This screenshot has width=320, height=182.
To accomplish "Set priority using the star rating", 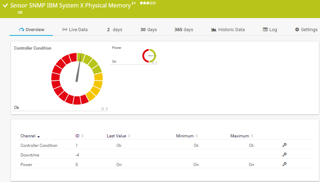I will point(147,3).
